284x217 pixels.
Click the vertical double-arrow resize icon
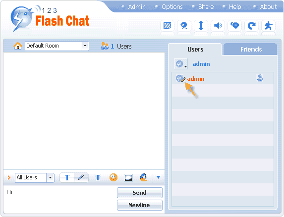[x=201, y=26]
